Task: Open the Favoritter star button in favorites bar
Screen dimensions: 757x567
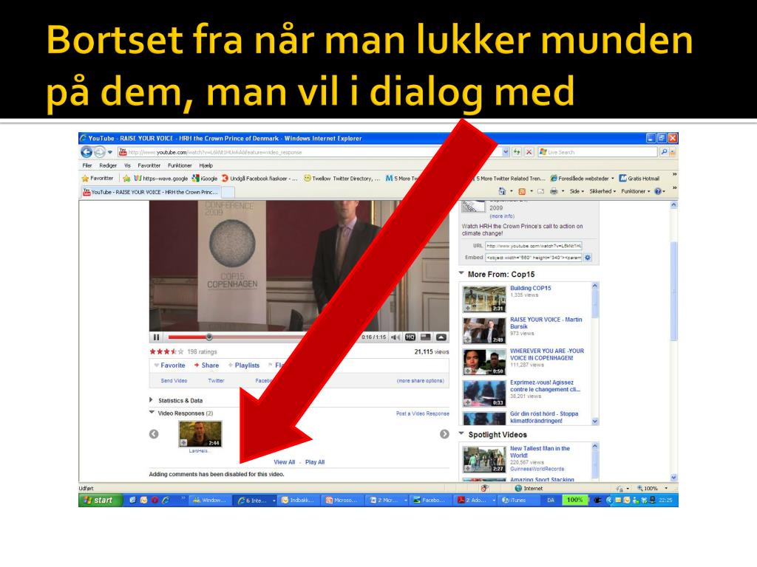Action: point(98,179)
